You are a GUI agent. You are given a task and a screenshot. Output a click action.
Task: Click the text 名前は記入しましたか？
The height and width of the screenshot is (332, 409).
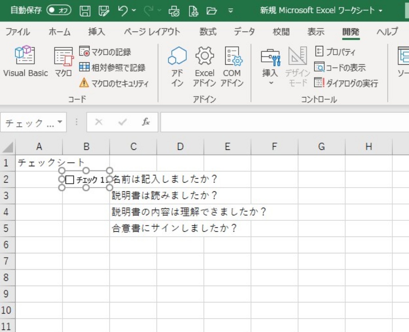click(165, 179)
